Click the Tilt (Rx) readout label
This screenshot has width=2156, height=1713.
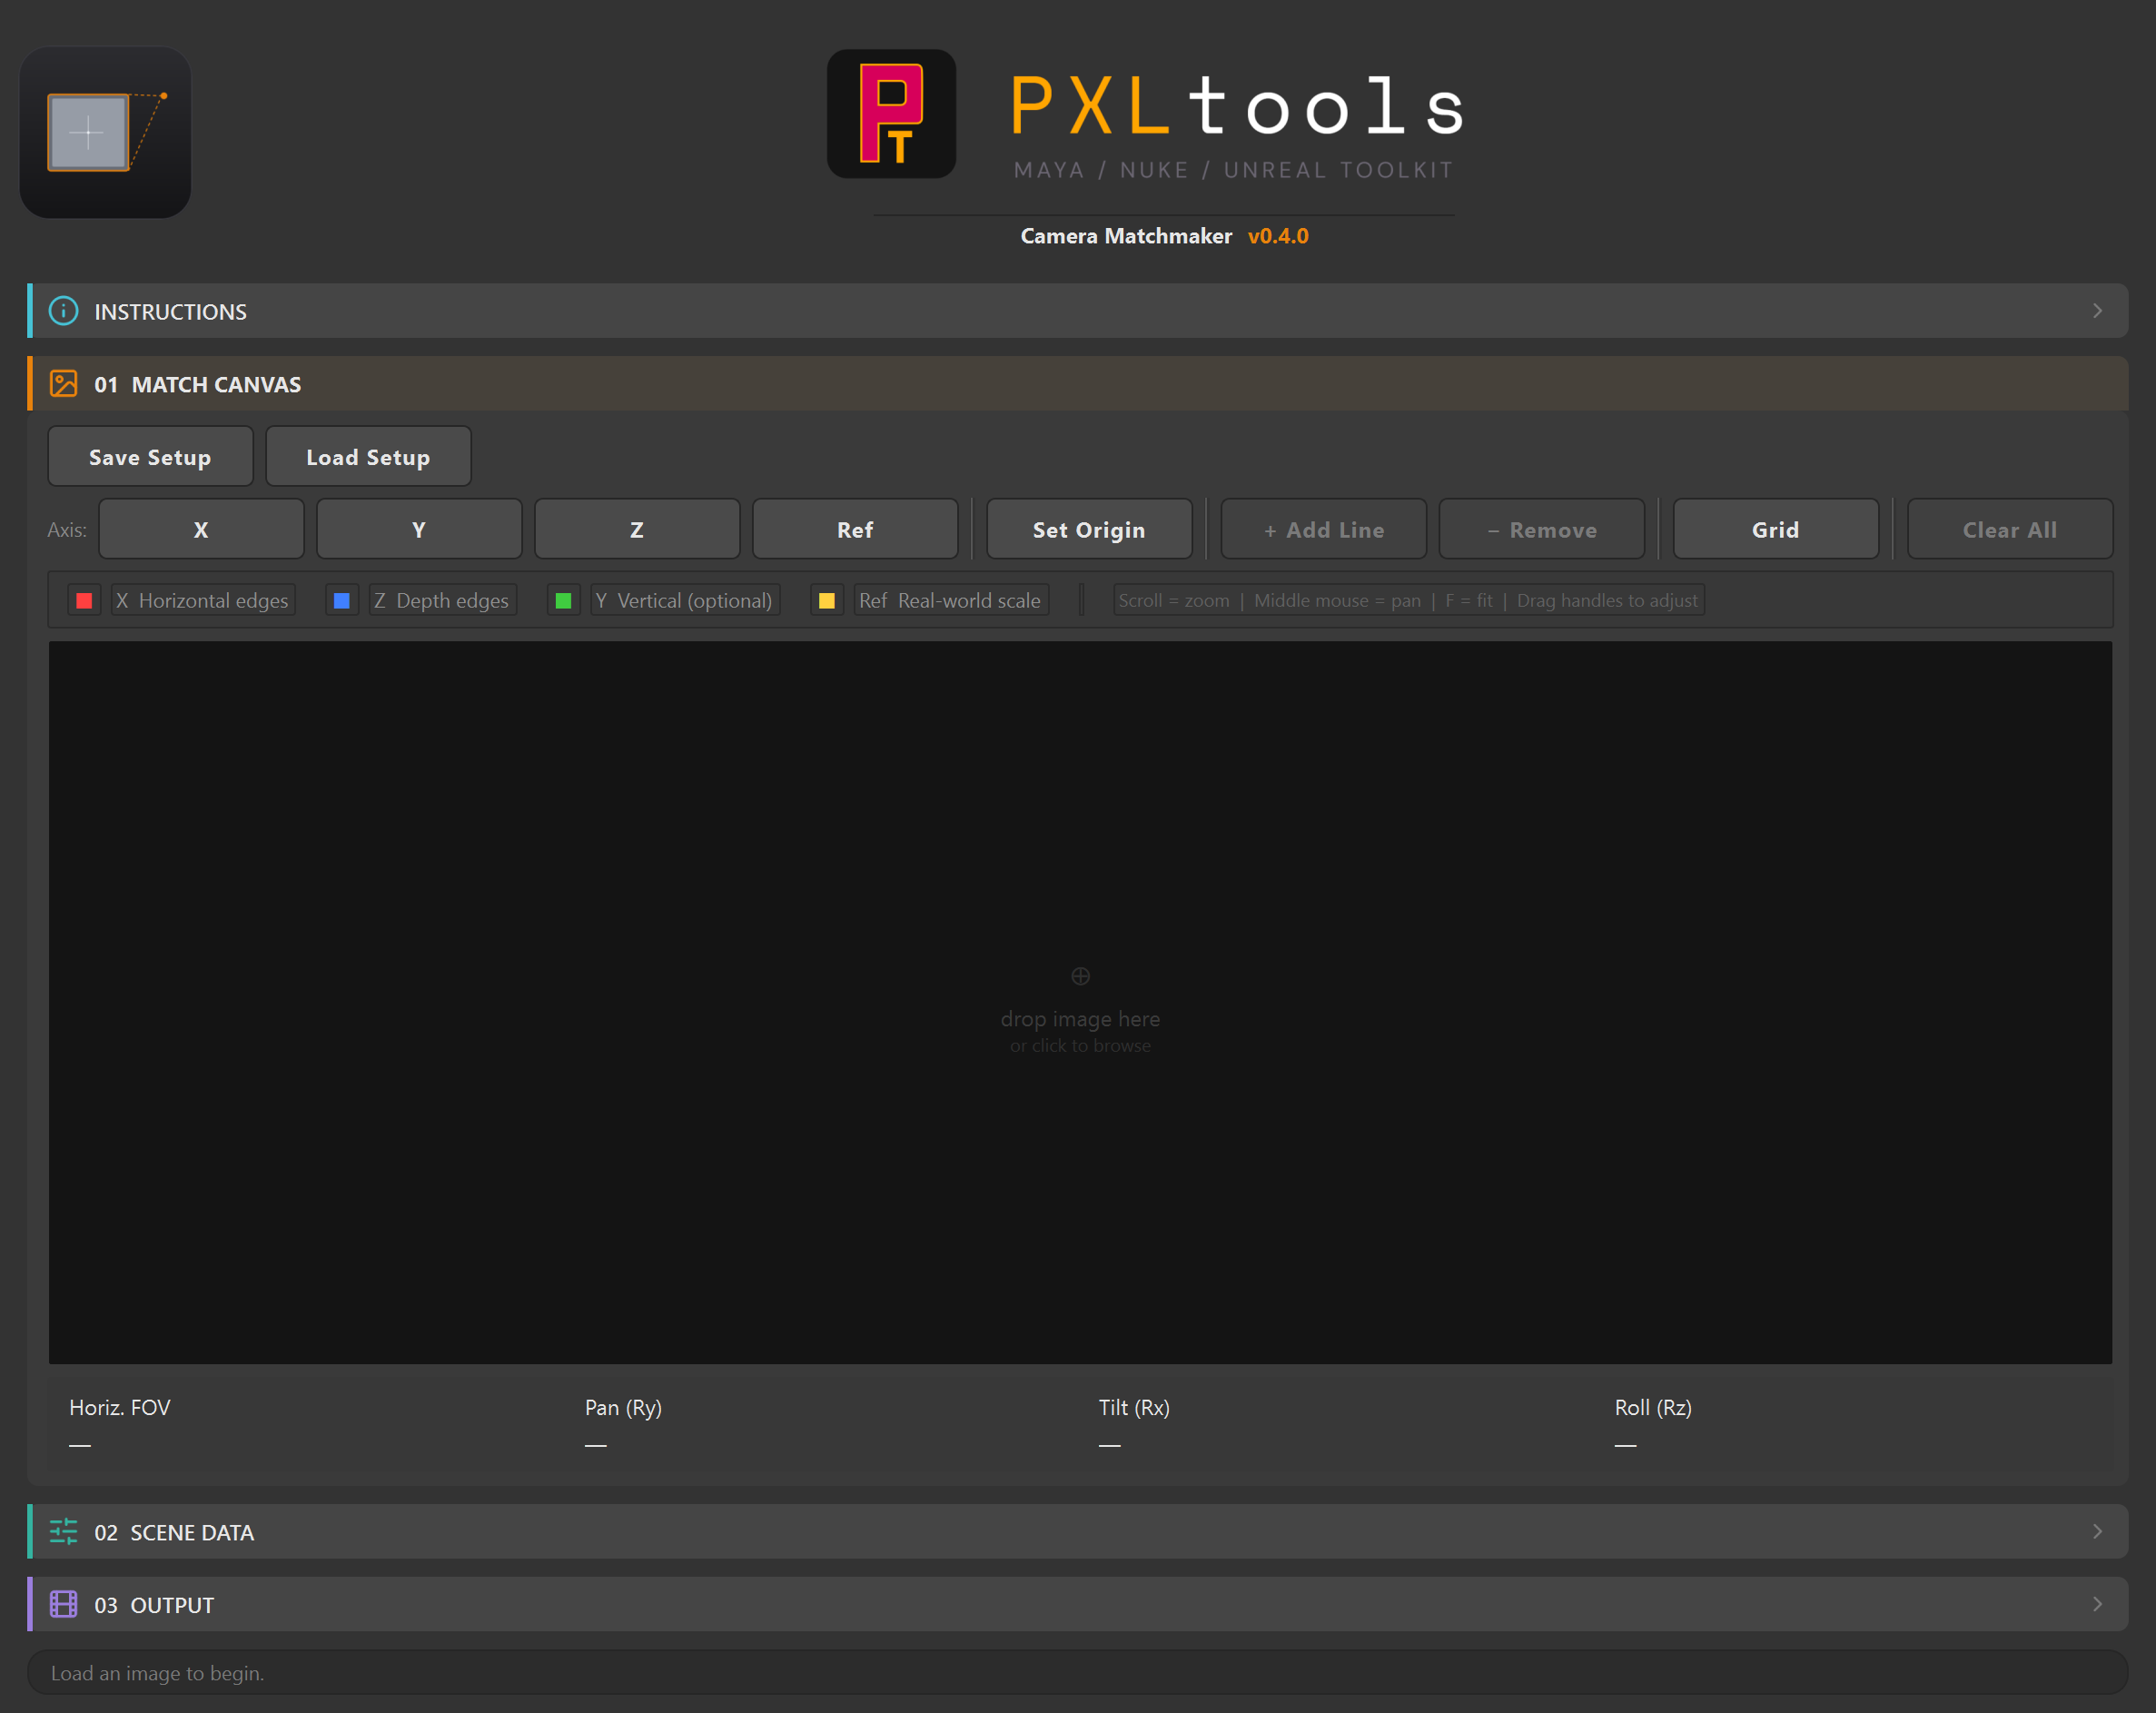1134,1407
